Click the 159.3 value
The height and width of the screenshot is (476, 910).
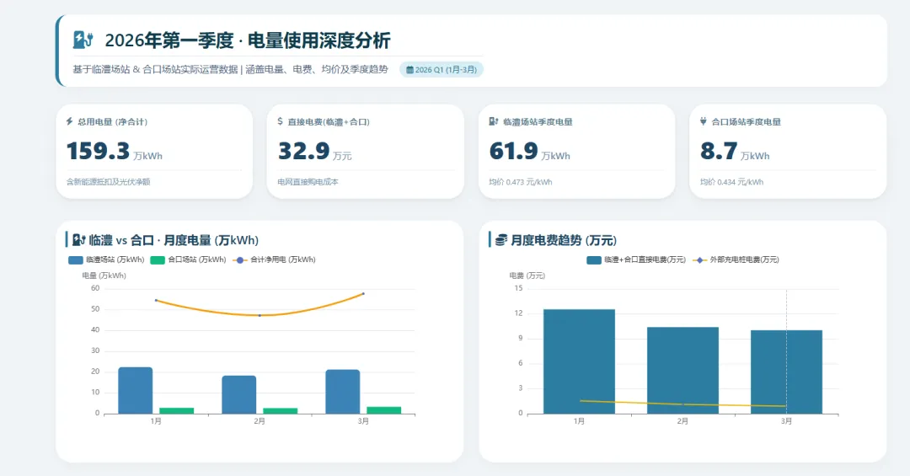[98, 151]
